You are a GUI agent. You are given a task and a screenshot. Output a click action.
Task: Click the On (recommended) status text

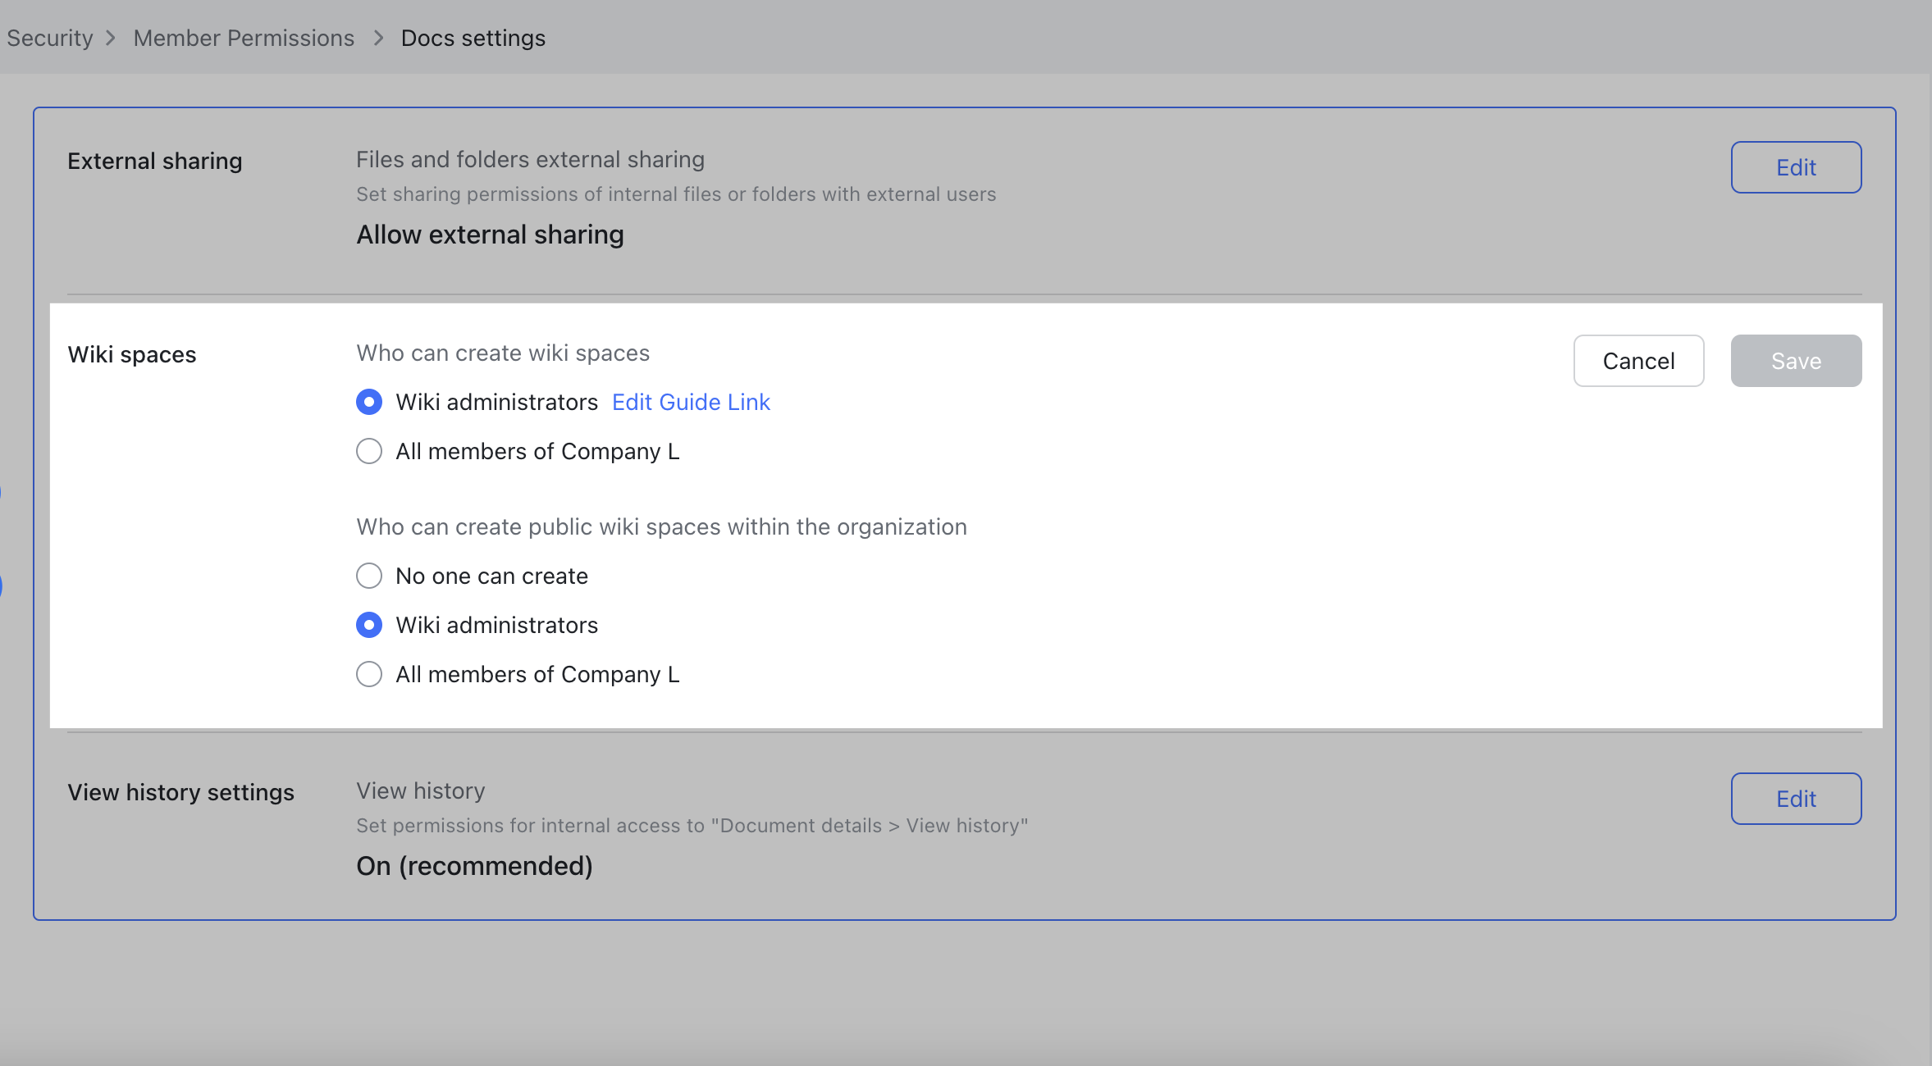(x=474, y=865)
